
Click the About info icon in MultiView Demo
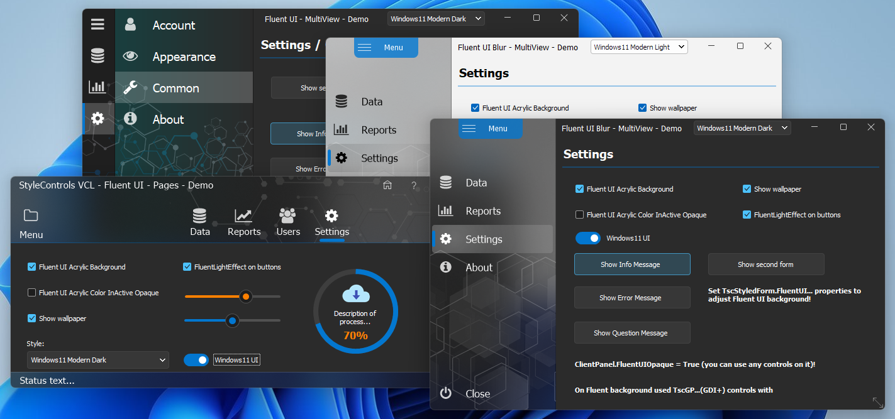[130, 118]
